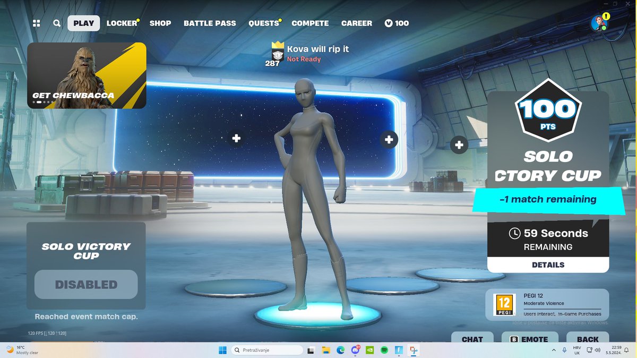Open the Windows Start menu

(x=222, y=350)
